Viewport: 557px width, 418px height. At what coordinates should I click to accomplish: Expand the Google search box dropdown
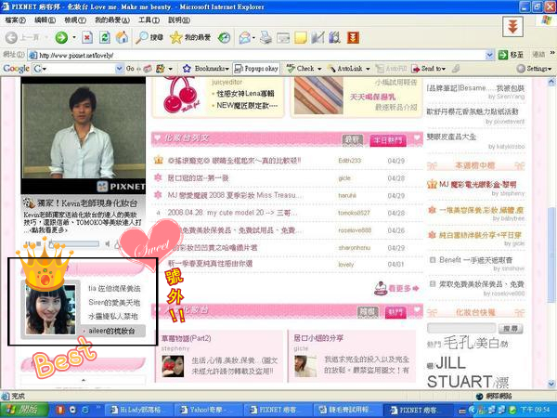[x=120, y=68]
